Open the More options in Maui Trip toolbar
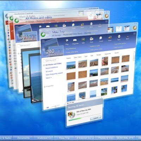Screen dimensions: 141x141 128,38
